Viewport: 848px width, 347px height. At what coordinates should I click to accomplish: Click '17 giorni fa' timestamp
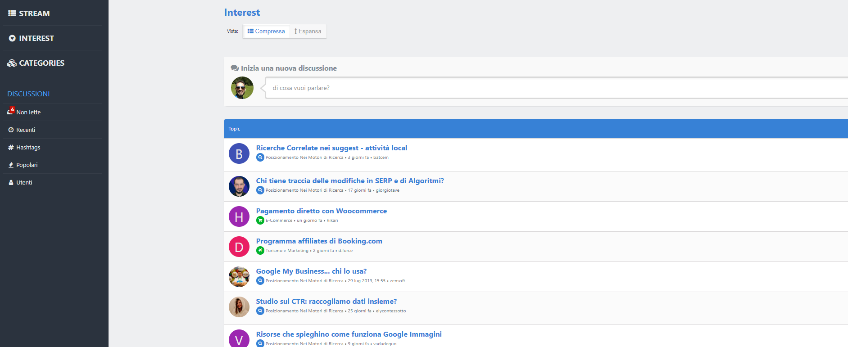[360, 190]
